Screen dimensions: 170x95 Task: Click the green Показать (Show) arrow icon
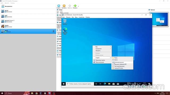coord(75,6)
